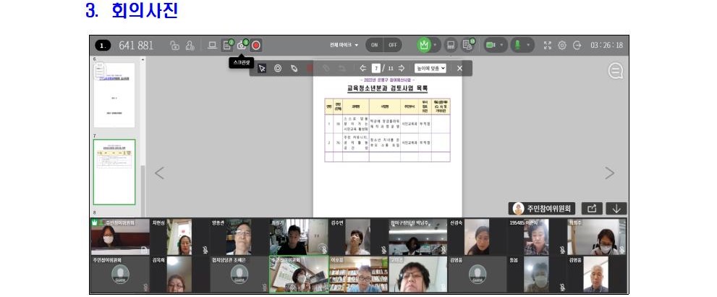
Task: Select the eraser tool
Action: click(326, 68)
